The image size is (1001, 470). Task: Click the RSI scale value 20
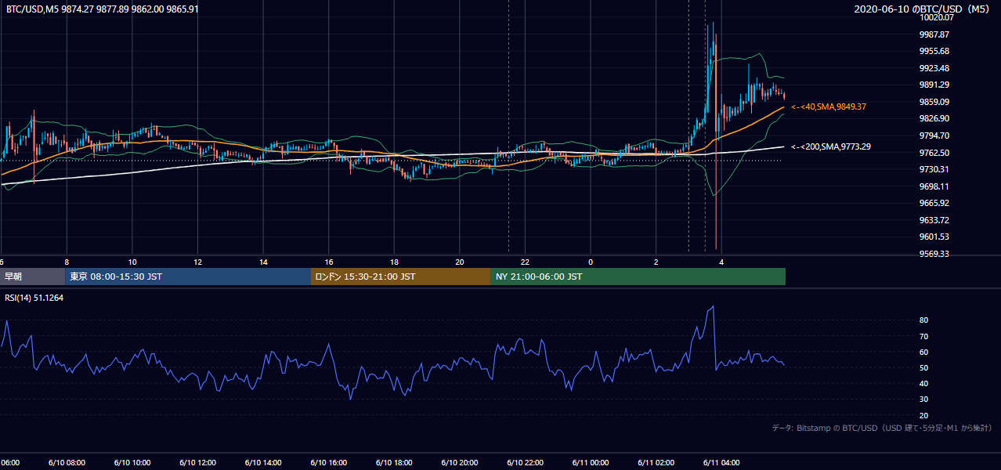pyautogui.click(x=924, y=415)
